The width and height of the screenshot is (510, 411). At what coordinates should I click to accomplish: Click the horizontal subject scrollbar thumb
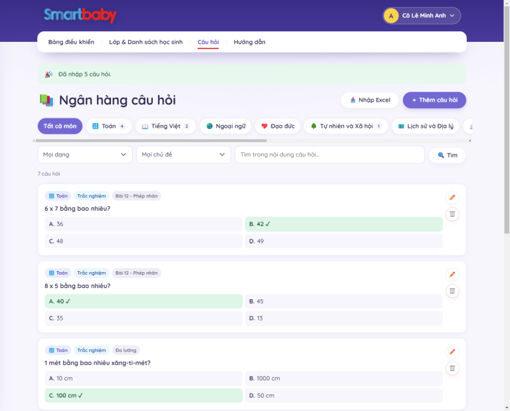[151, 141]
